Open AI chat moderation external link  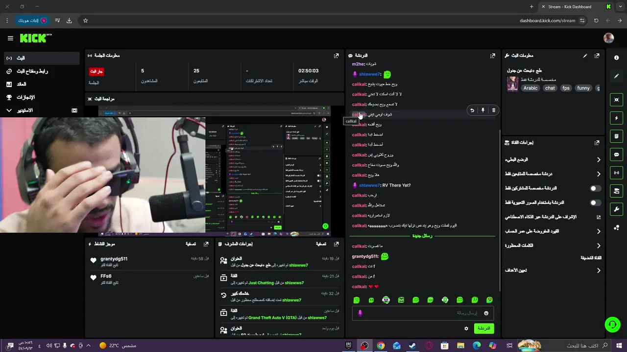pos(599,217)
